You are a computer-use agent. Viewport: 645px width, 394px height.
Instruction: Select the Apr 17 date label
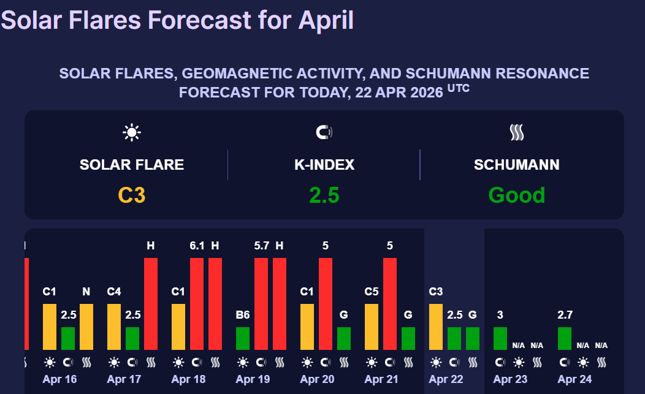124,379
